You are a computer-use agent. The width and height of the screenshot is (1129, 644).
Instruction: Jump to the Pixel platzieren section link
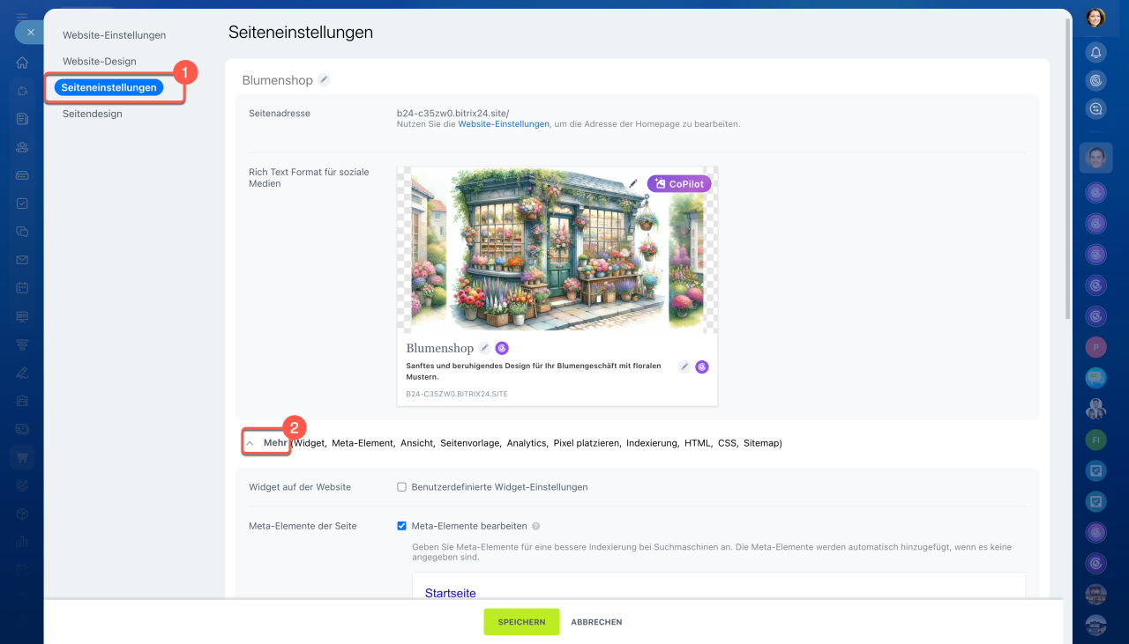[587, 443]
